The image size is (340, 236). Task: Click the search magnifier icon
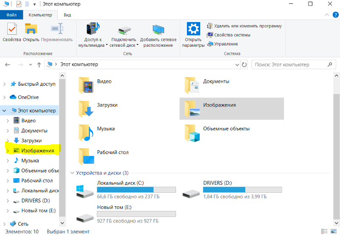pyautogui.click(x=330, y=65)
